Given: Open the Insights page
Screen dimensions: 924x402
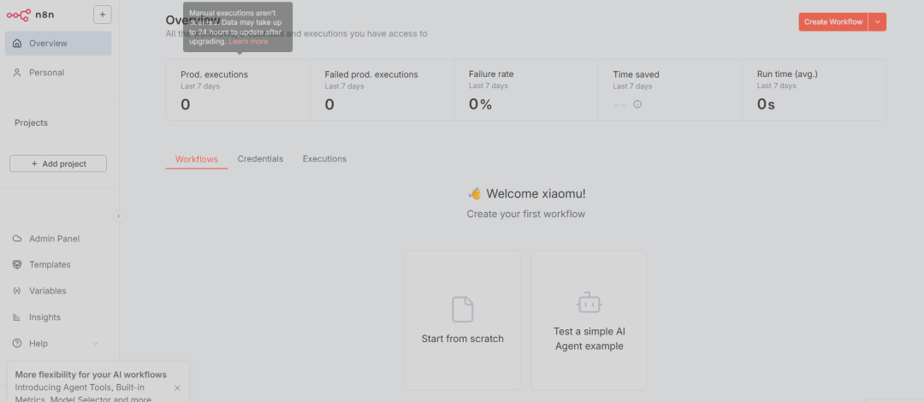Looking at the screenshot, I should (x=58, y=317).
